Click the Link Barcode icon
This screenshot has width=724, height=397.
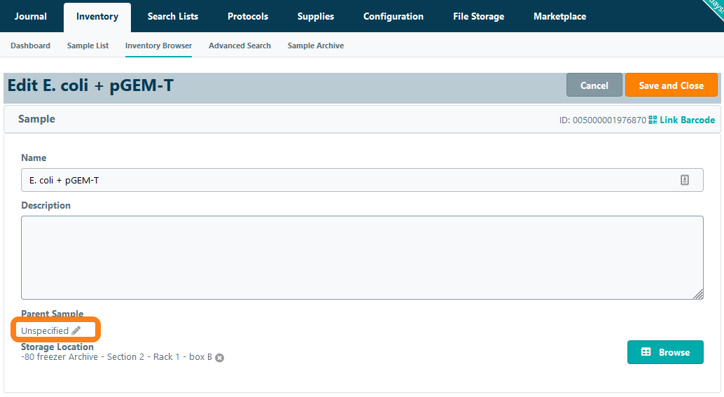[x=653, y=120]
